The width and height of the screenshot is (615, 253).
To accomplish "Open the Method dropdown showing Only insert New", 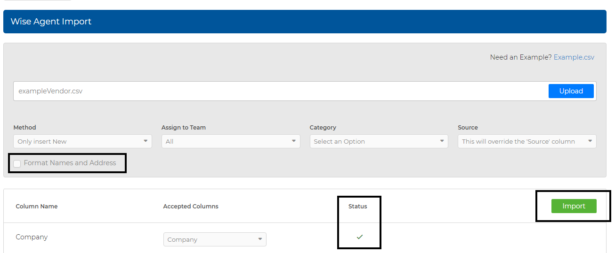I will pos(83,141).
